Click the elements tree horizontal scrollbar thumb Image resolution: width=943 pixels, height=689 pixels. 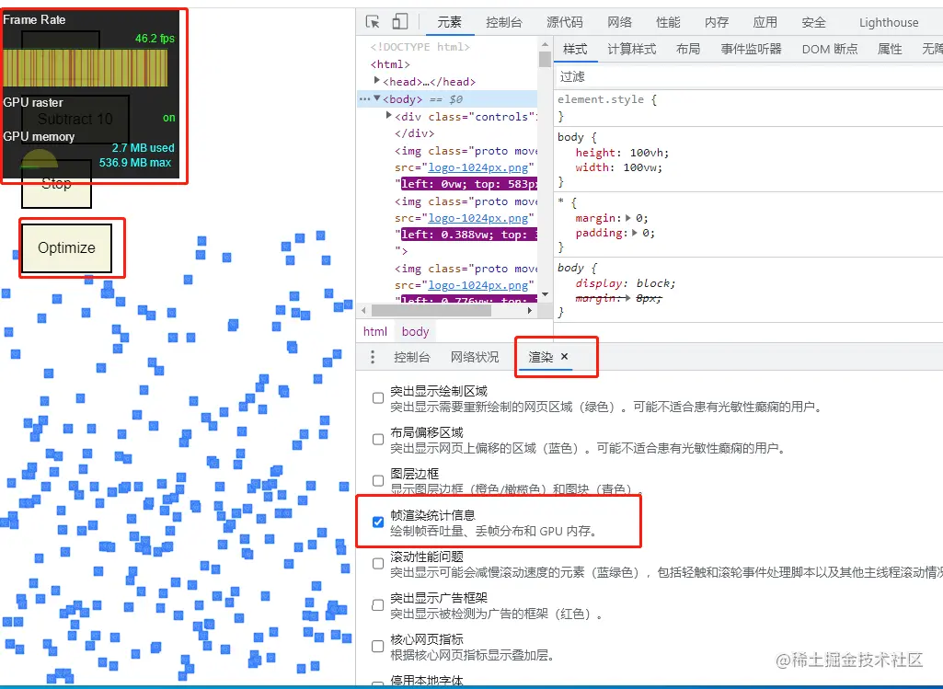431,310
